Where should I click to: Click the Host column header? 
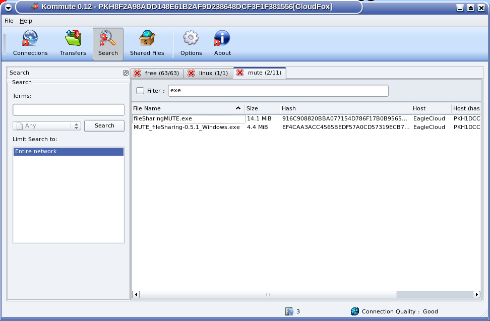pyautogui.click(x=431, y=108)
